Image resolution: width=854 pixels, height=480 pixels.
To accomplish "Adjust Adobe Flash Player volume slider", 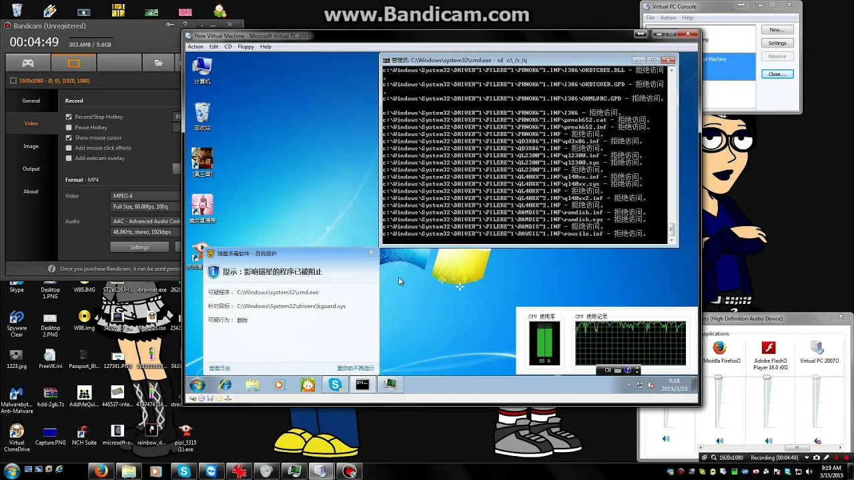I will click(767, 378).
